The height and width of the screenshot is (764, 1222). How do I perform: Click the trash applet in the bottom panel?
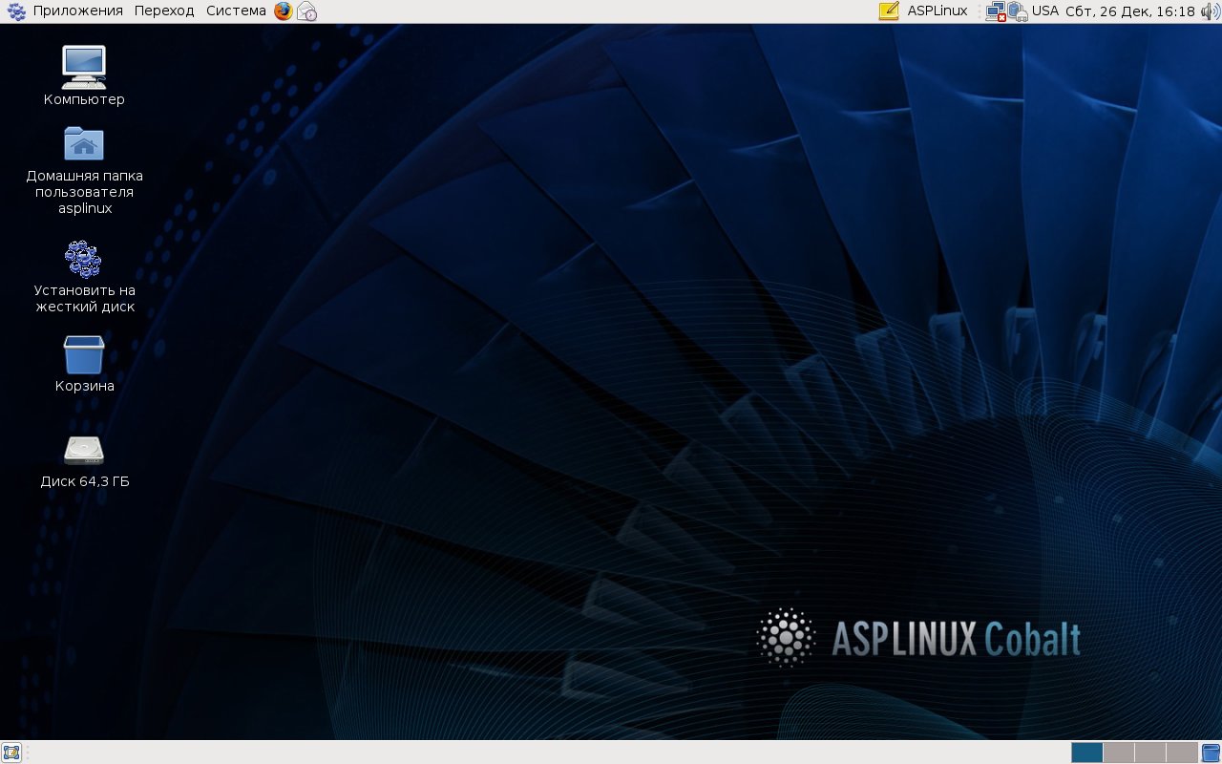point(1211,753)
